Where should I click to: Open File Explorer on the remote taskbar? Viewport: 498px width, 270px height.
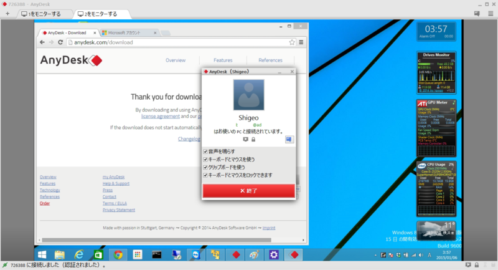pos(60,255)
